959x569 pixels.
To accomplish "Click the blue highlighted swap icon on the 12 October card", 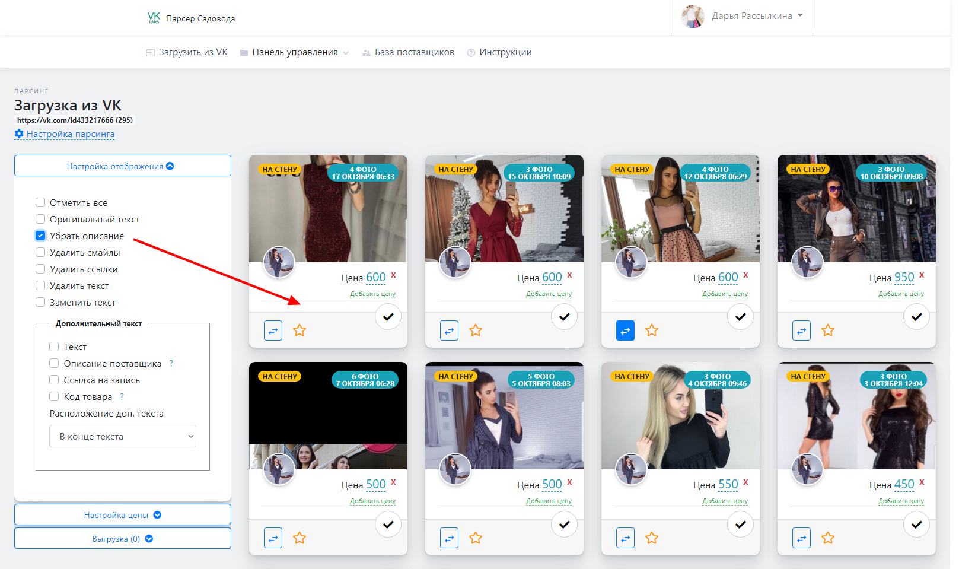I will 625,330.
